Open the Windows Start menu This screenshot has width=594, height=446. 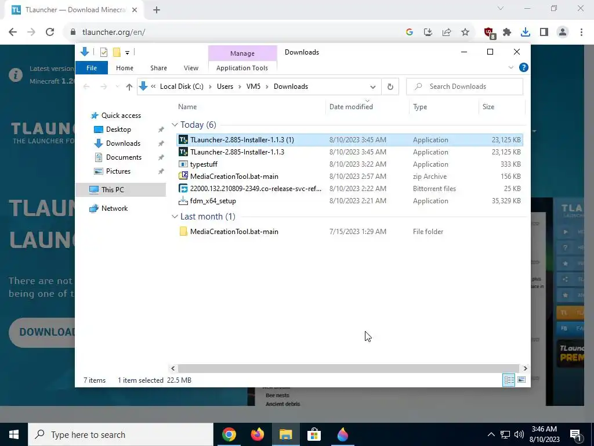click(14, 434)
